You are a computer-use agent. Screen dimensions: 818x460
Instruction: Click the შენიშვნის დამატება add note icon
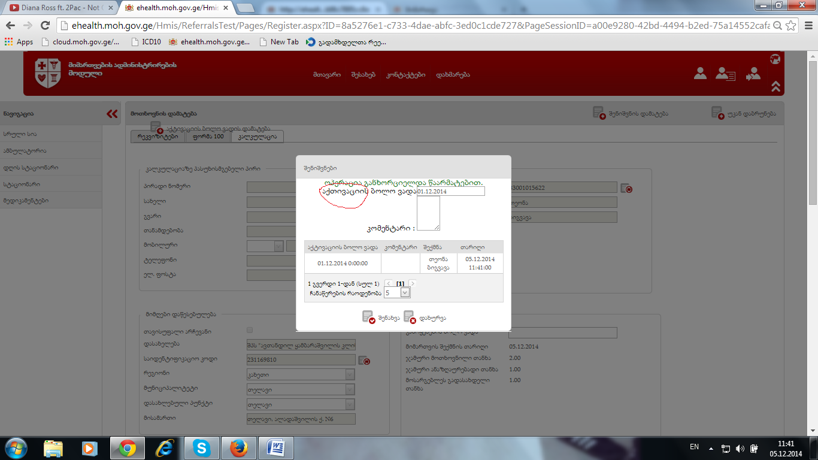(x=599, y=113)
